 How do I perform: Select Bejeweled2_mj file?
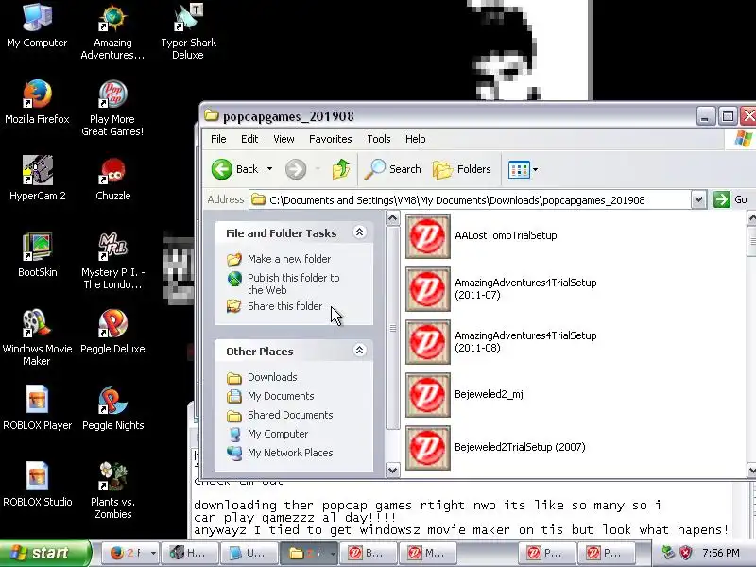pyautogui.click(x=464, y=395)
